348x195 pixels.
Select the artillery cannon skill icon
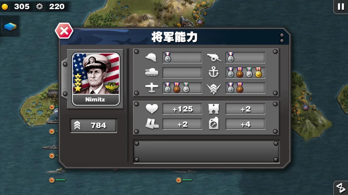pyautogui.click(x=214, y=57)
